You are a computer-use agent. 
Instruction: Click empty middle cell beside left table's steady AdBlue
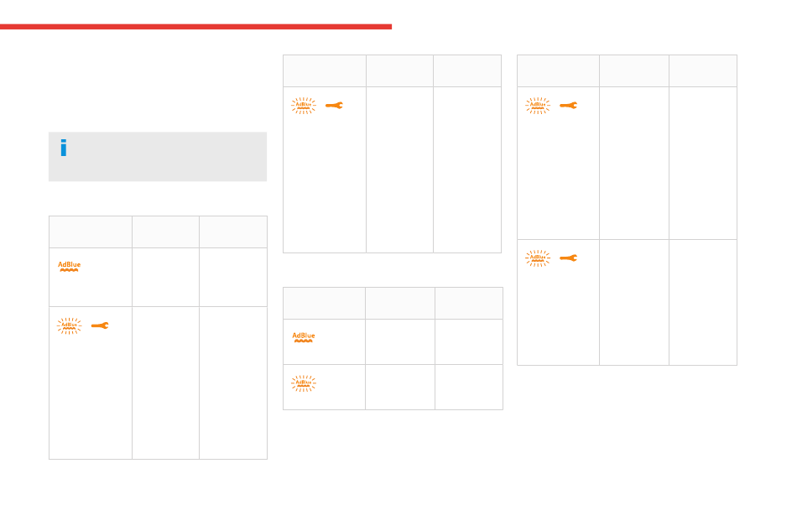166,278
